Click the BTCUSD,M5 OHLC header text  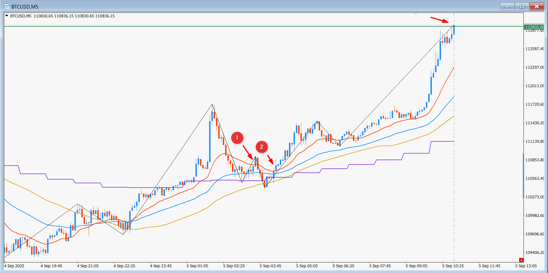tap(62, 16)
